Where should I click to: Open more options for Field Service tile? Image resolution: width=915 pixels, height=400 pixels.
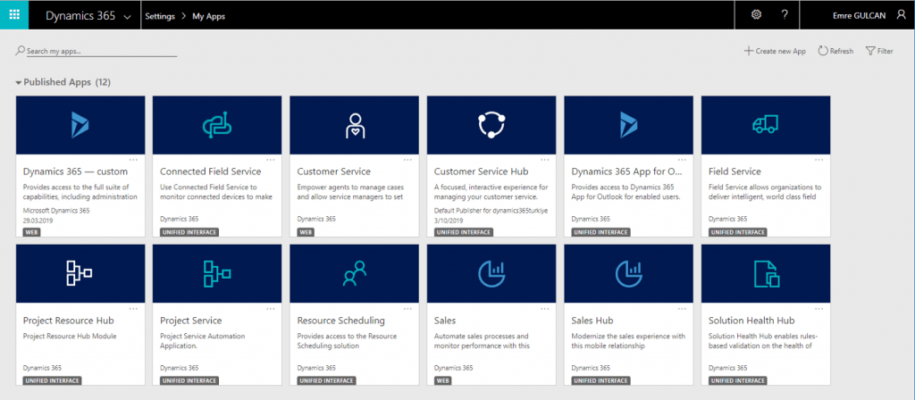pyautogui.click(x=818, y=160)
